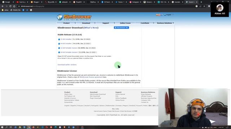Open Affiliate Program footer link
231x129 pixels.
(147, 96)
